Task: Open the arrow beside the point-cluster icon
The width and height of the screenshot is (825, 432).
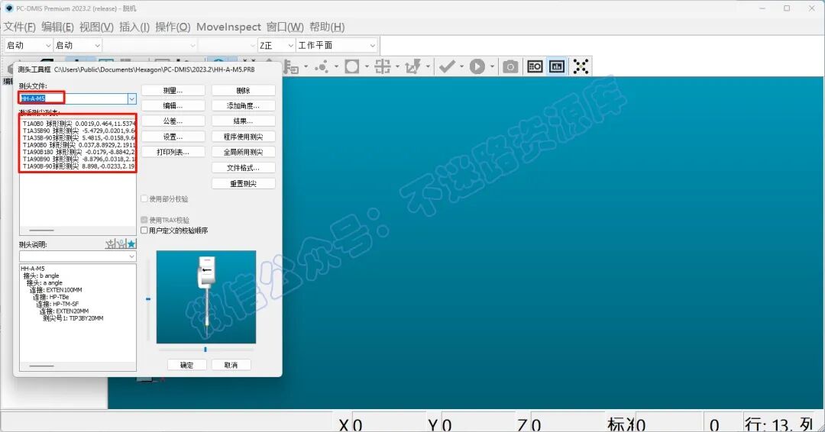Action: click(x=336, y=66)
